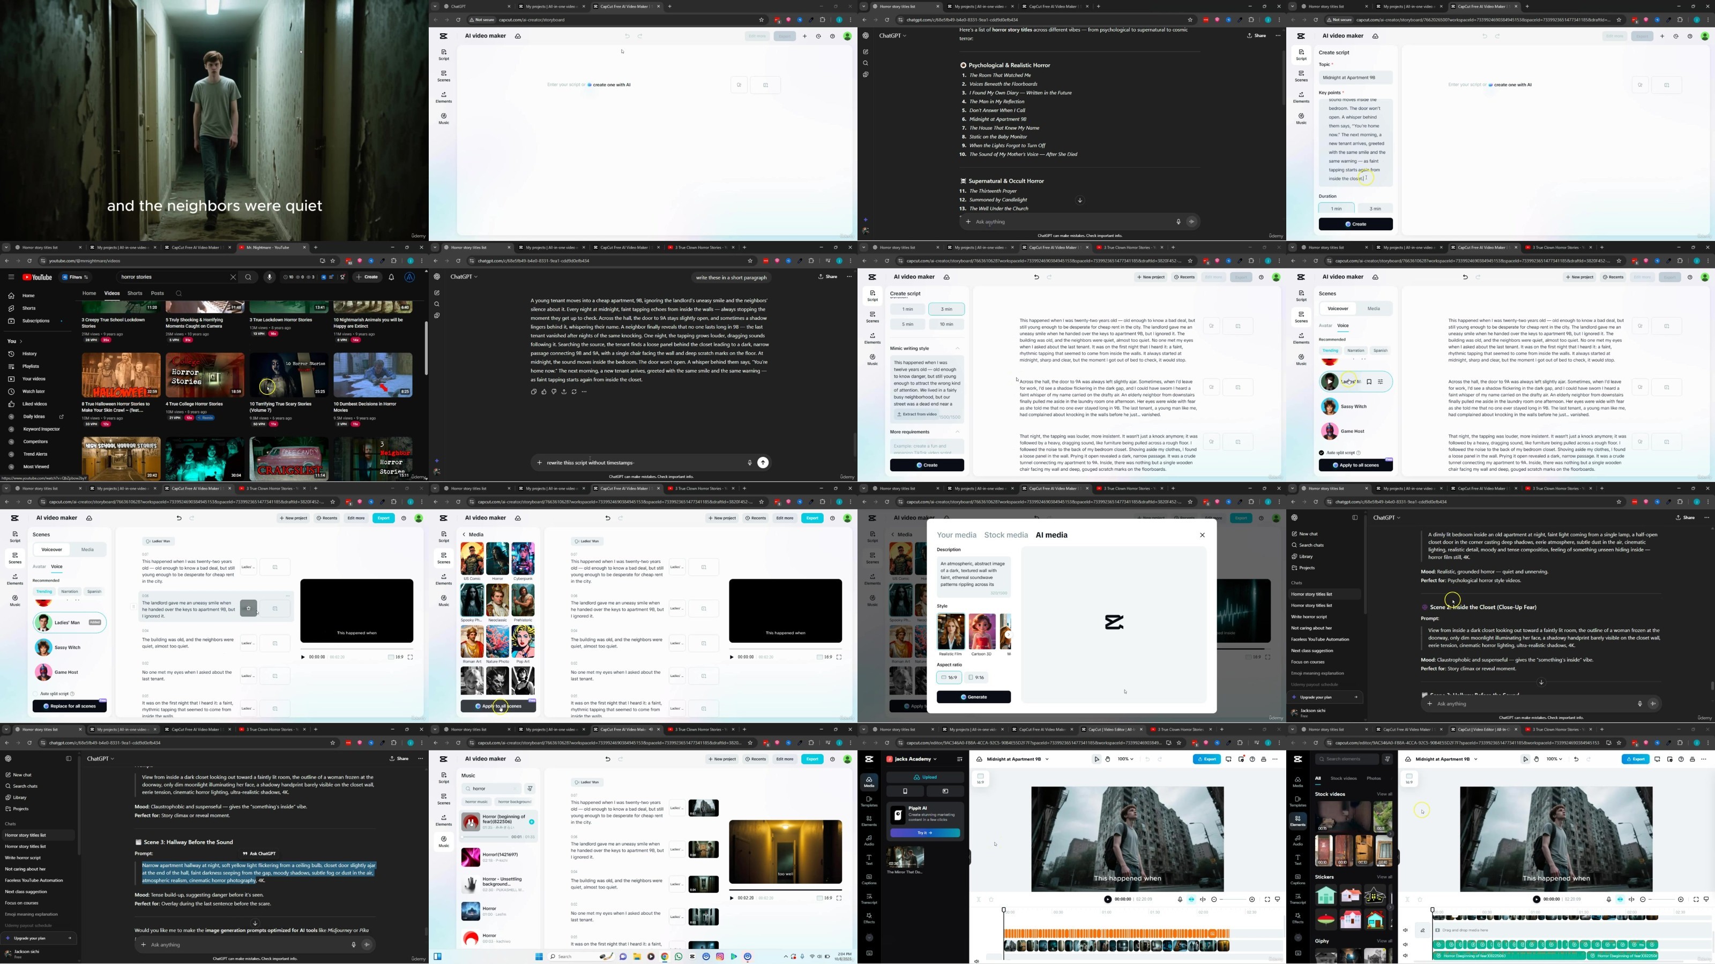The width and height of the screenshot is (1715, 964).
Task: Open Audio tool in editor showing Stickers list
Action: [1298, 840]
